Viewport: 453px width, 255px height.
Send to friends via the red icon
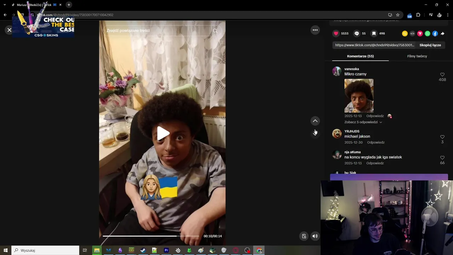pos(420,34)
